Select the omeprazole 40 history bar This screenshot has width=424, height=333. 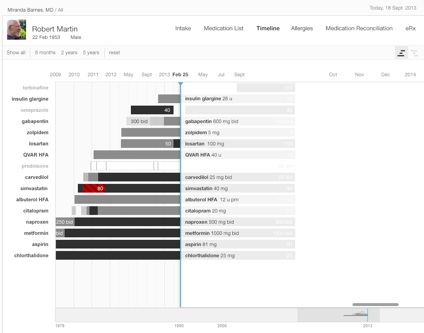coord(152,110)
